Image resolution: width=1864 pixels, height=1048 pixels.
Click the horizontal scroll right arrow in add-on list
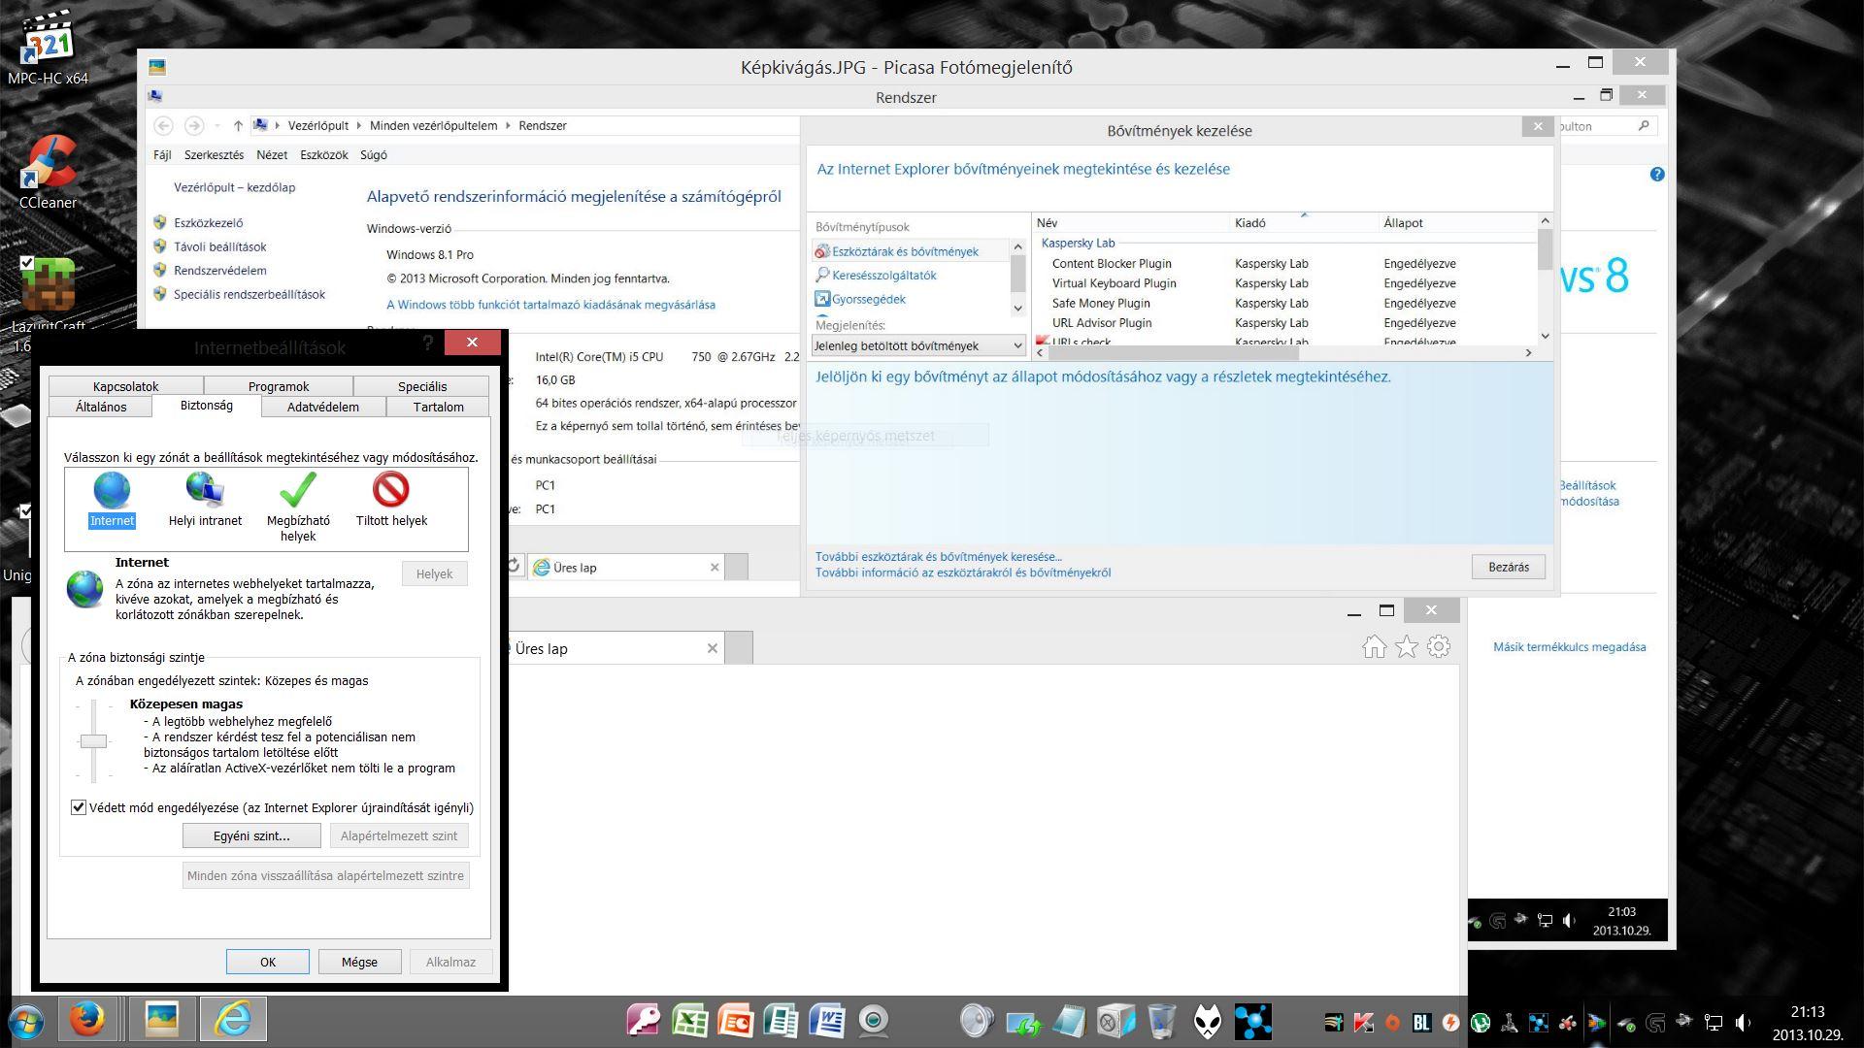[x=1528, y=353]
